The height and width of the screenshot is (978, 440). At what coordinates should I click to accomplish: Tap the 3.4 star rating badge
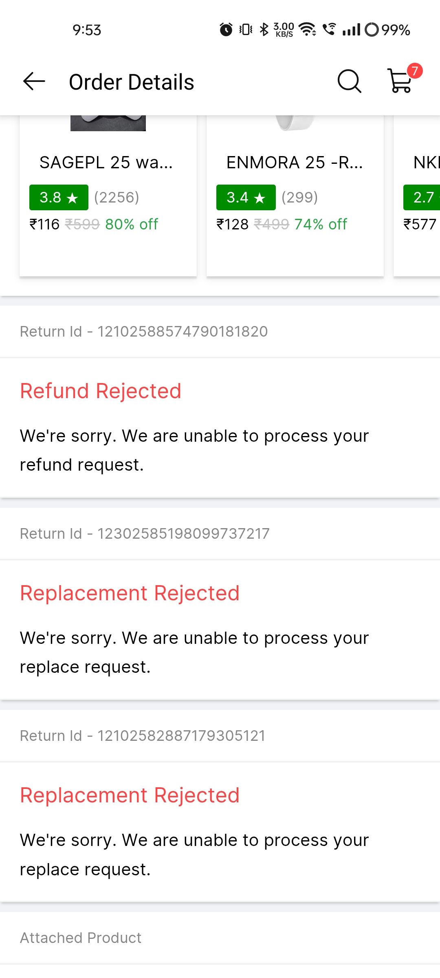[246, 198]
